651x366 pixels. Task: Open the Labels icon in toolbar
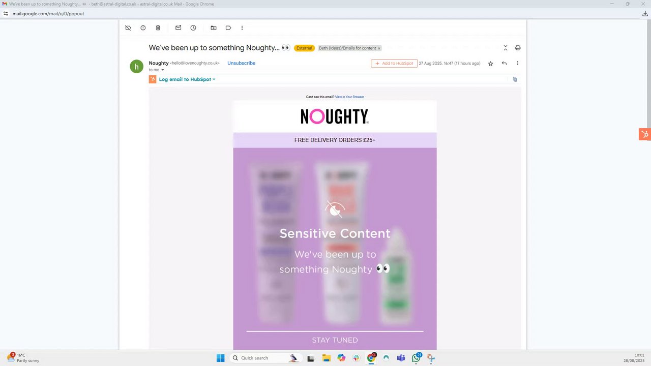[228, 28]
